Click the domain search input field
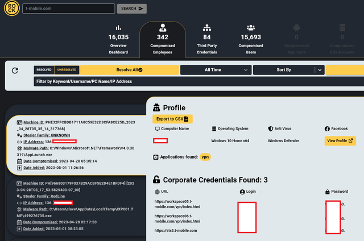 click(68, 9)
